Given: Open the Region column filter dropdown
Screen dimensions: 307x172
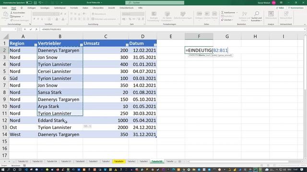Looking at the screenshot, I should tap(35, 45).
